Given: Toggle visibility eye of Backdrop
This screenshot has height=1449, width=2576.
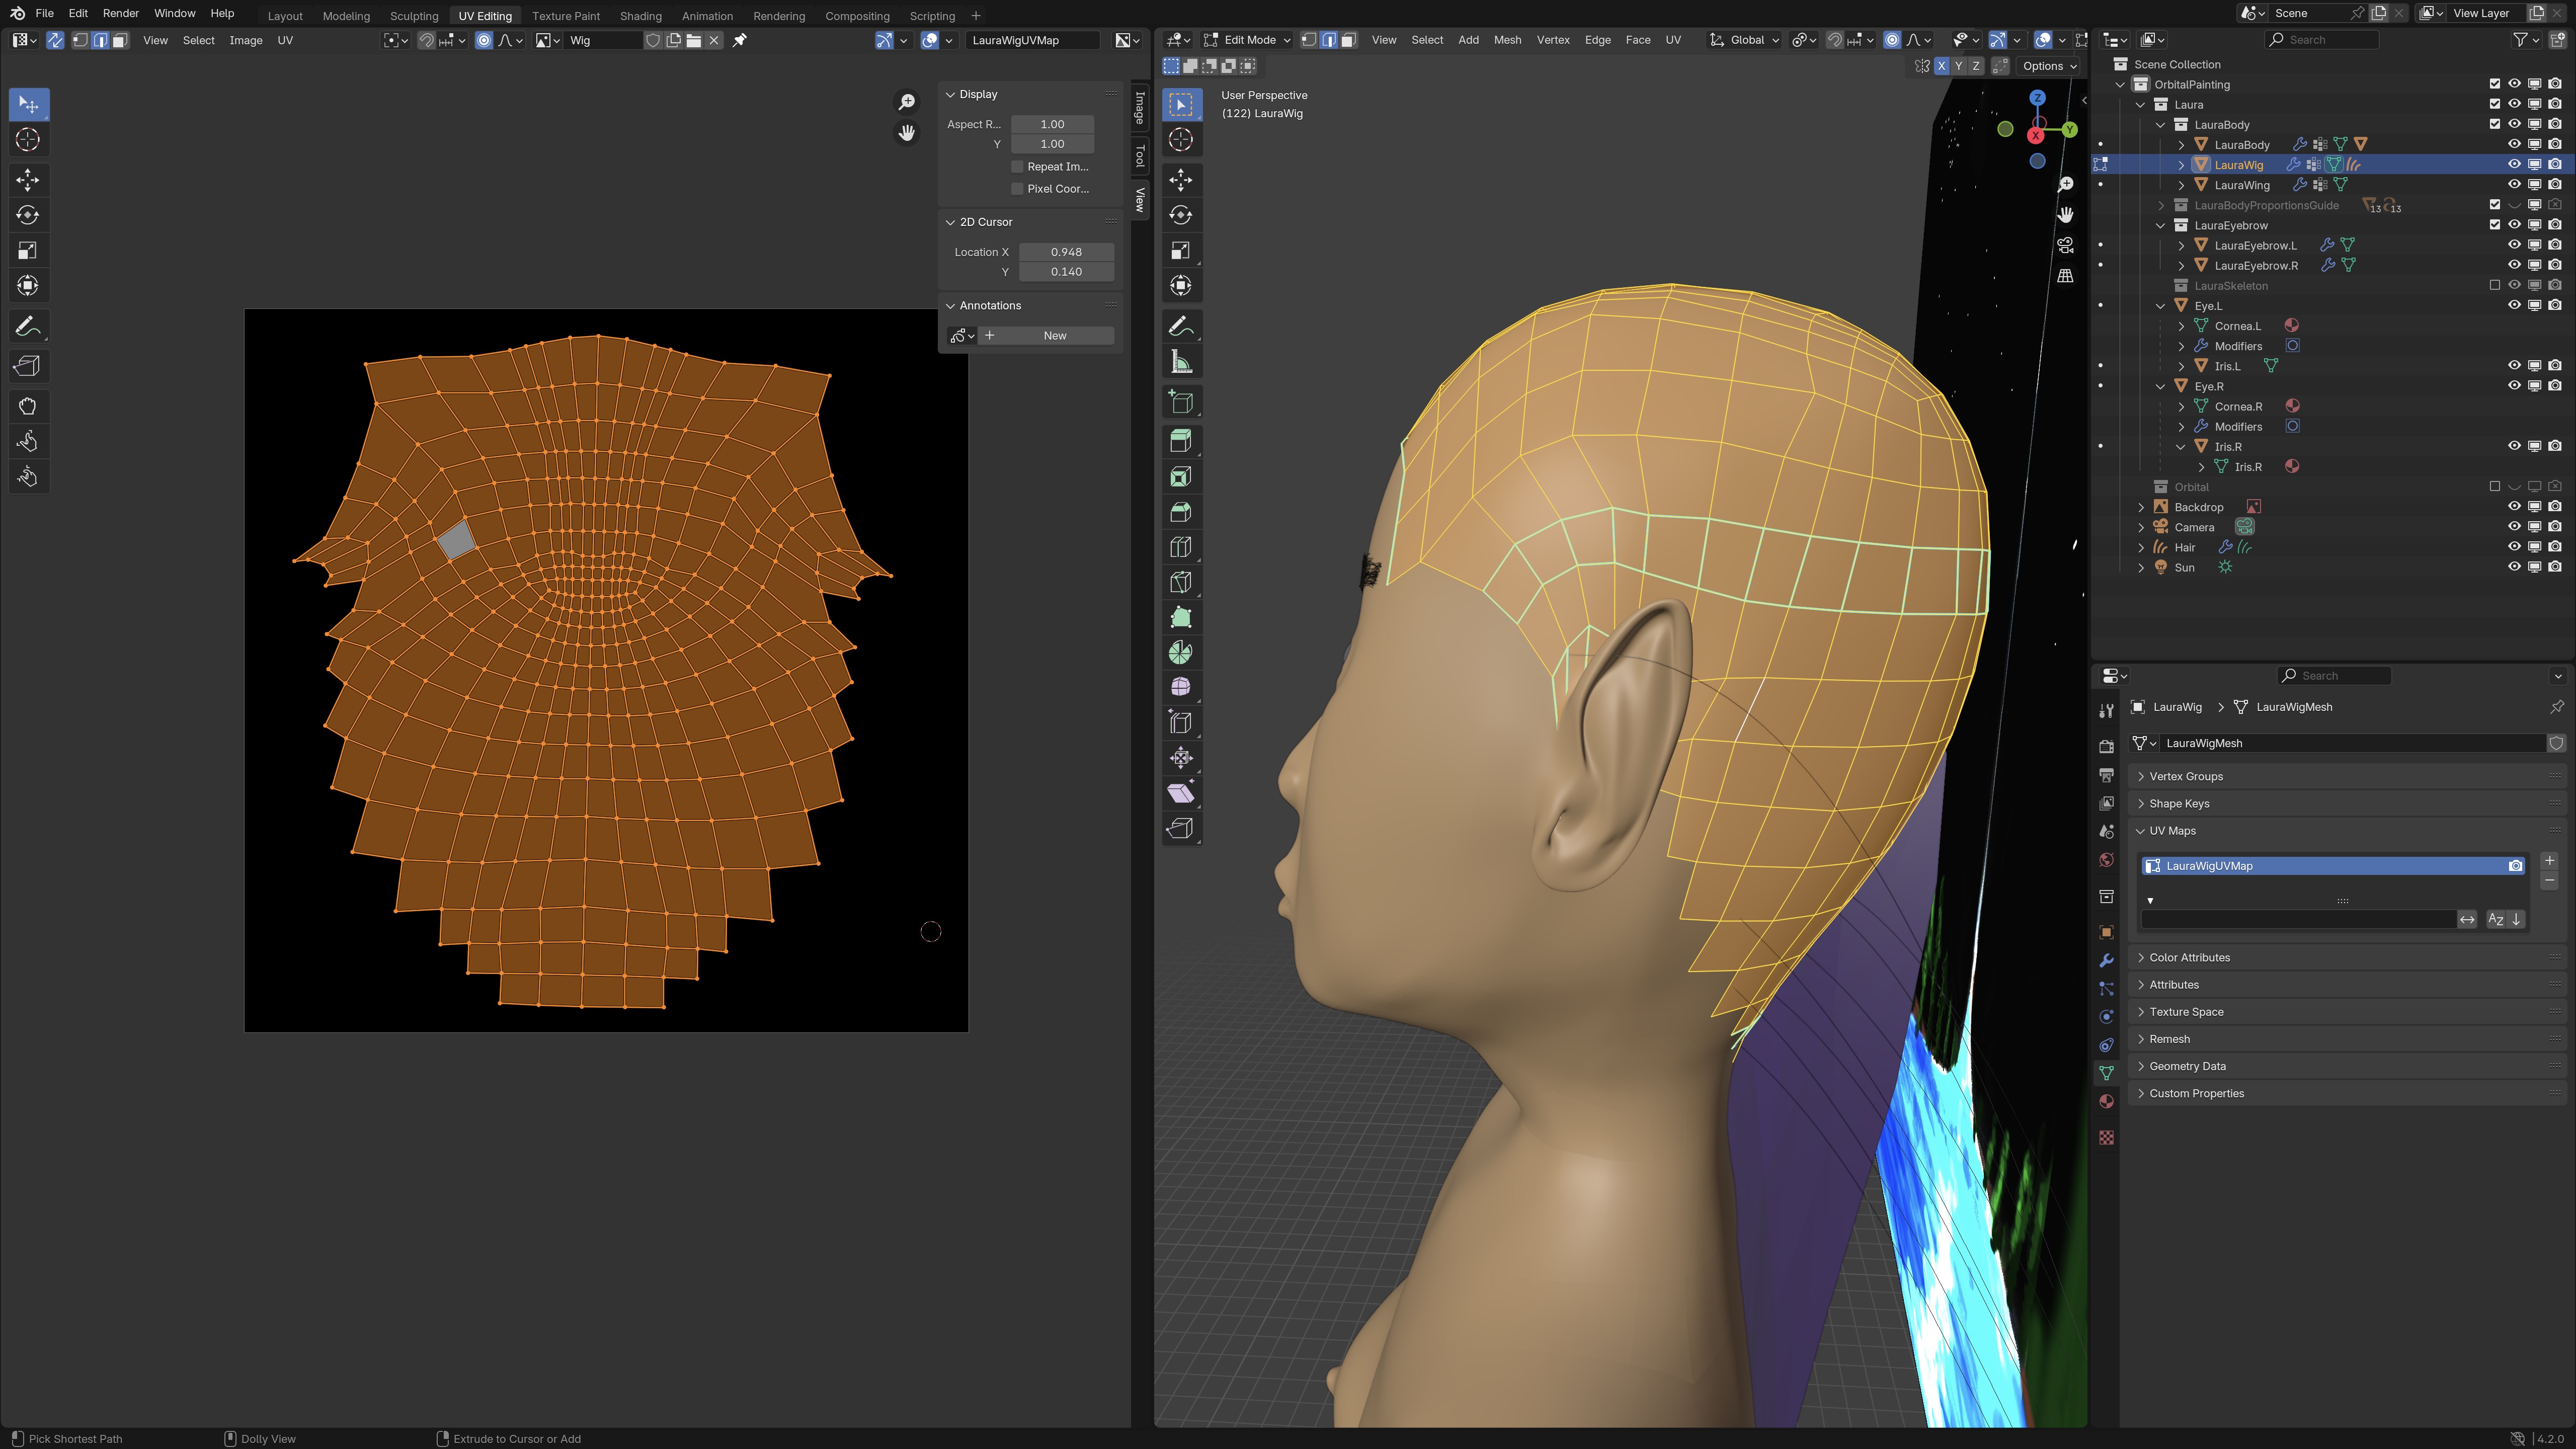Looking at the screenshot, I should click(2514, 507).
